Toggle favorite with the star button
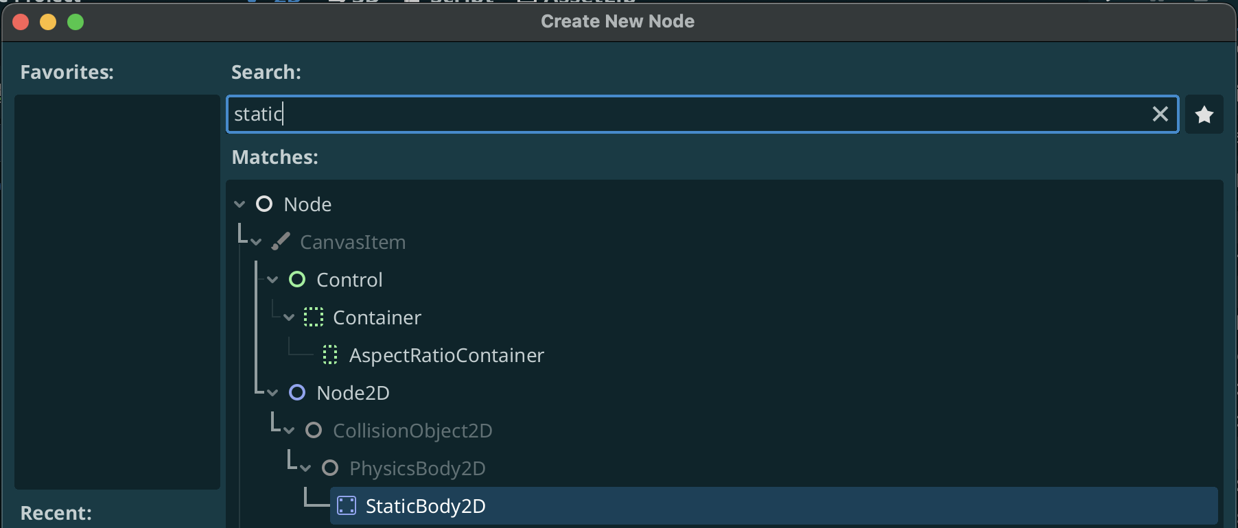This screenshot has height=528, width=1238. [1204, 114]
